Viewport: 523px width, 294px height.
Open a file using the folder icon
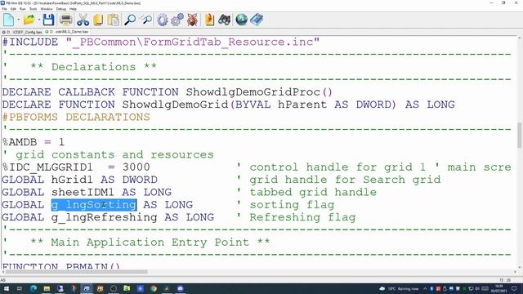coord(29,20)
